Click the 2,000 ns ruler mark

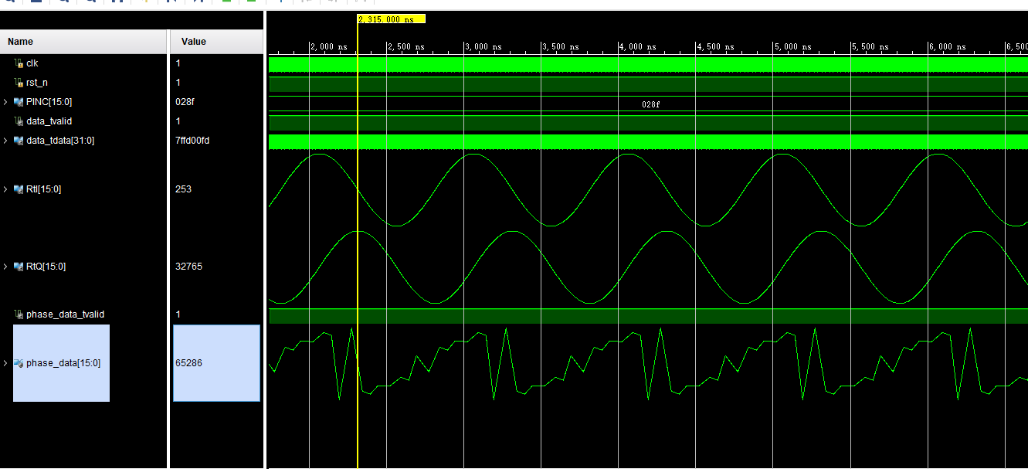point(329,46)
